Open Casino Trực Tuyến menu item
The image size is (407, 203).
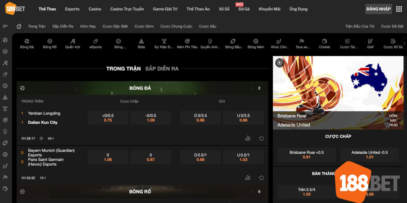(127, 9)
